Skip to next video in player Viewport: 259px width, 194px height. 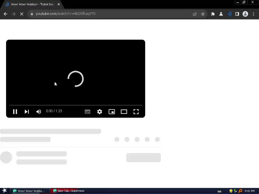click(x=27, y=112)
